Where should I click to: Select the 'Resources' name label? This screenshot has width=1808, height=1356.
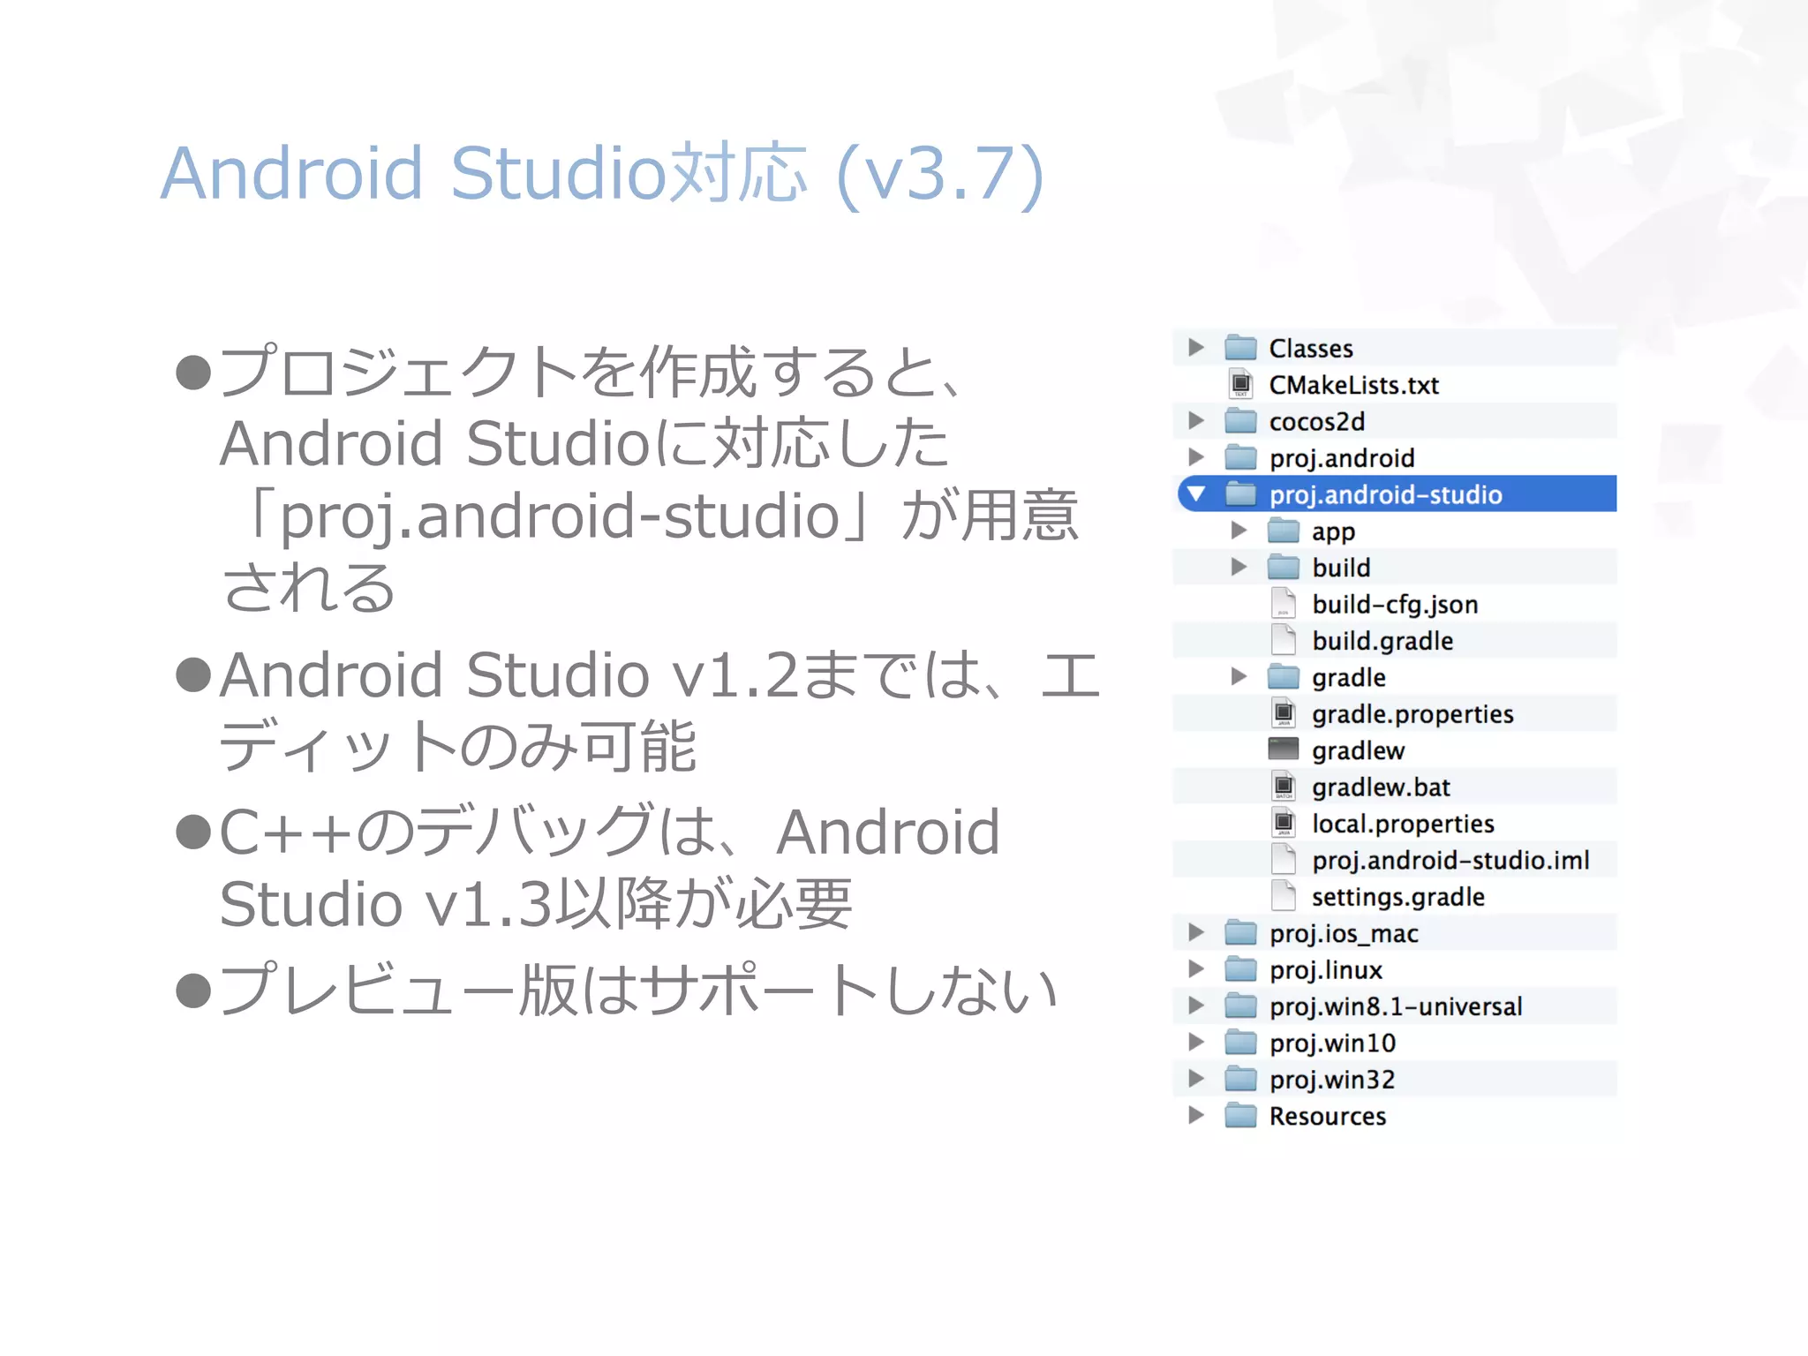pyautogui.click(x=1328, y=1116)
